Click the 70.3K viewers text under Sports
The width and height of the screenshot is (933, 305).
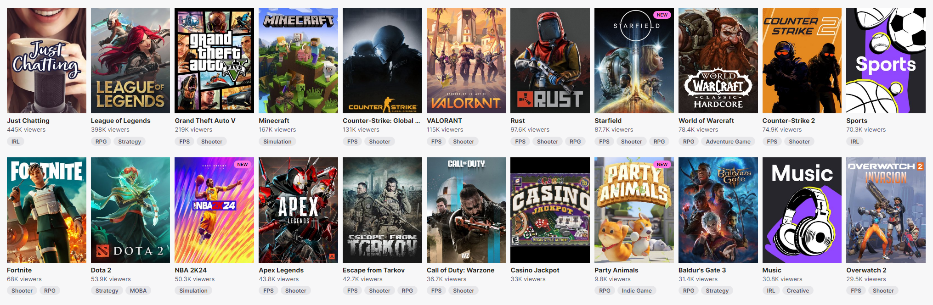point(866,130)
